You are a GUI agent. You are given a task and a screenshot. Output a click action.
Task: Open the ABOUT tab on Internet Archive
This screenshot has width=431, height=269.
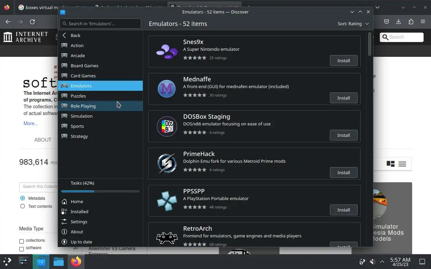43,140
